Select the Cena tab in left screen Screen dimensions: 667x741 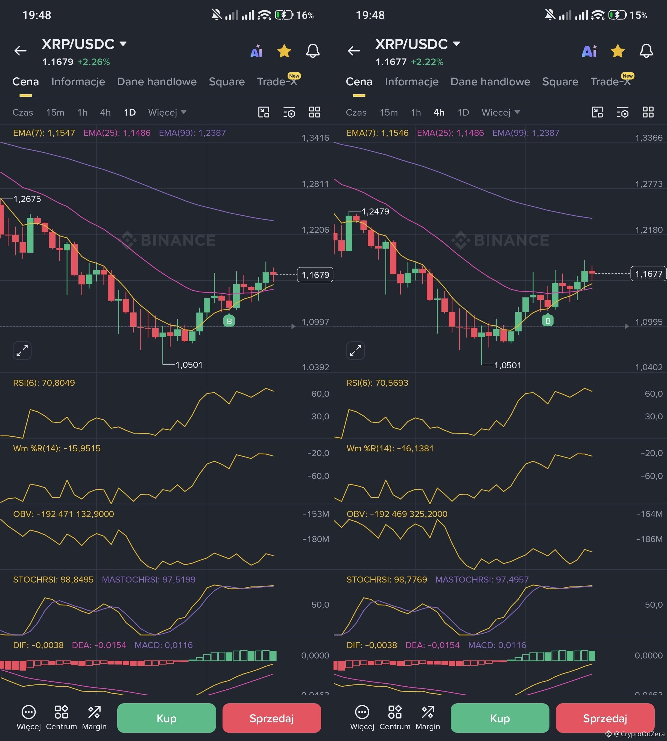[x=26, y=81]
